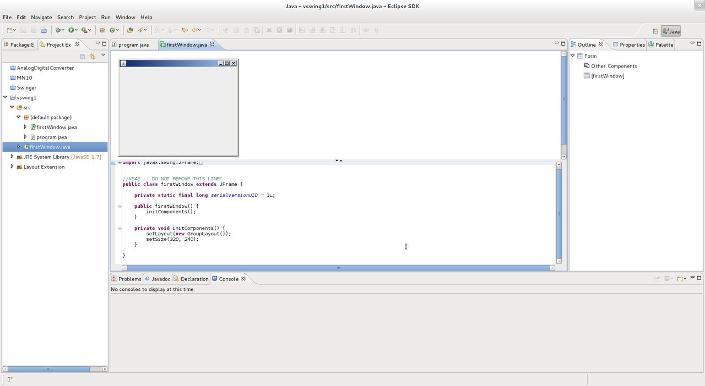Open the Navigate menu
This screenshot has height=386, width=705.
click(41, 17)
